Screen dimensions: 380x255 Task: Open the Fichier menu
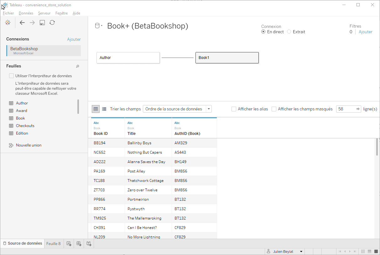8,13
